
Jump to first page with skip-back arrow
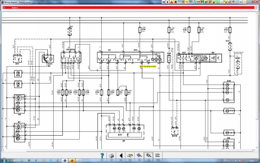coord(164,2)
